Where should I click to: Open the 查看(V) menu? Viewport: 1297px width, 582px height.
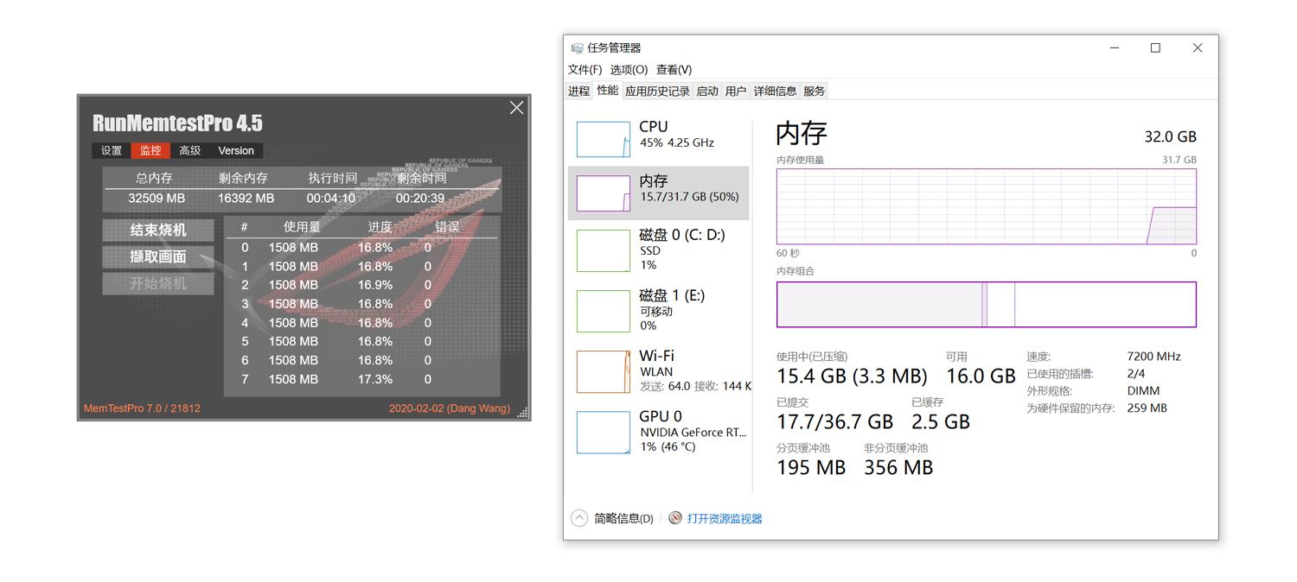(x=674, y=69)
